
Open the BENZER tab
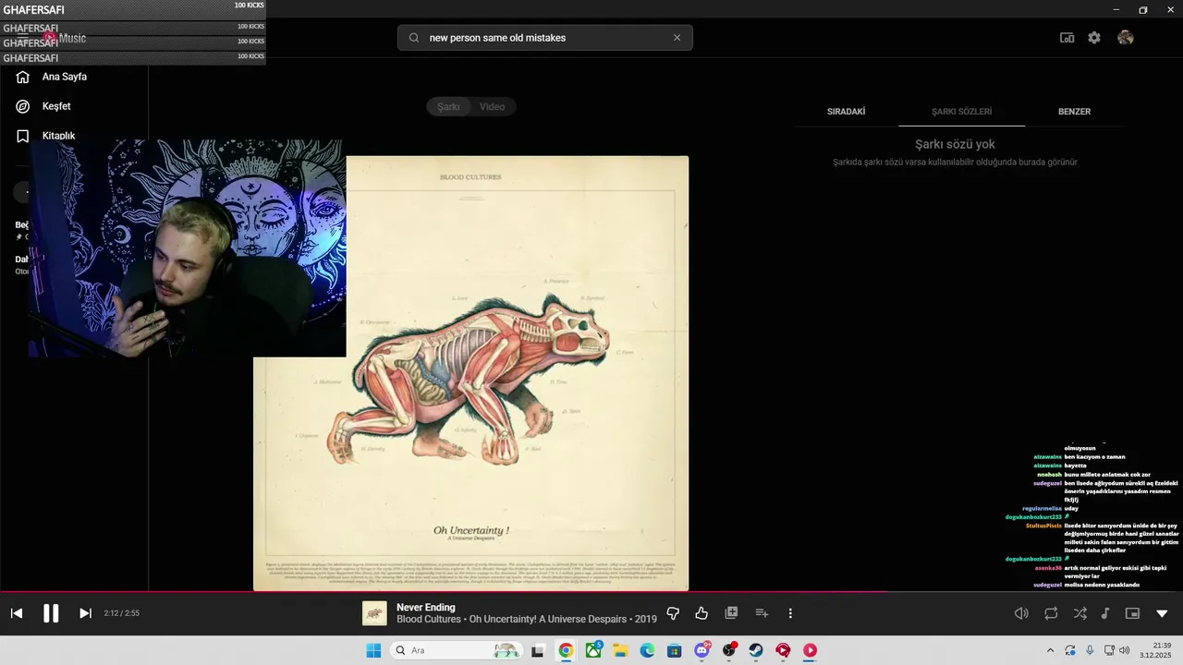1074,112
